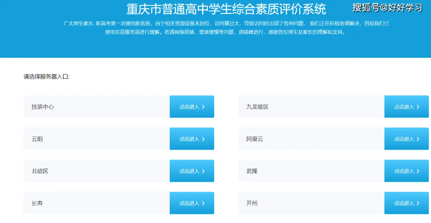
Task: Enter the 阿里云 server via 点击进入
Action: pos(407,139)
